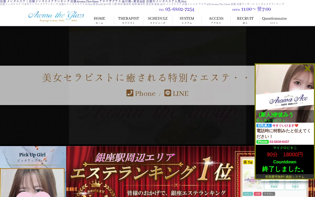Click the 美女セラピストに癒される headline text
This screenshot has height=197, width=315.
146,78
